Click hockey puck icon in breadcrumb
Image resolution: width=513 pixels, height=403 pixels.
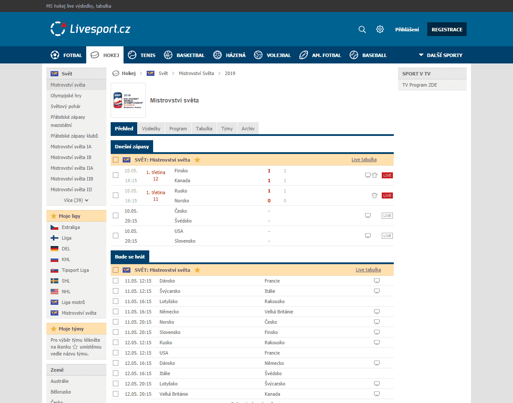[x=115, y=73]
